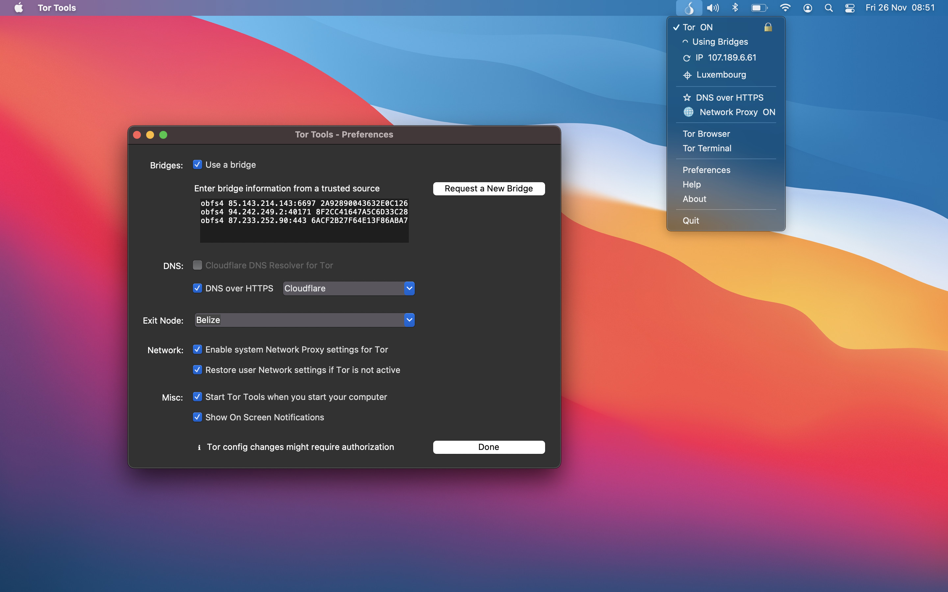Toggle Restore user Network settings checkbox

(x=197, y=370)
